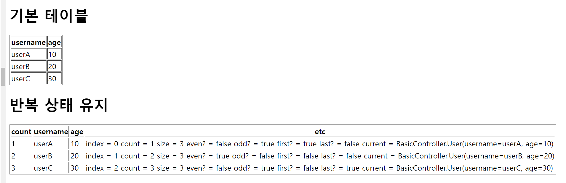Click the etc text starting index = 1
This screenshot has height=183, width=566.
(x=320, y=156)
